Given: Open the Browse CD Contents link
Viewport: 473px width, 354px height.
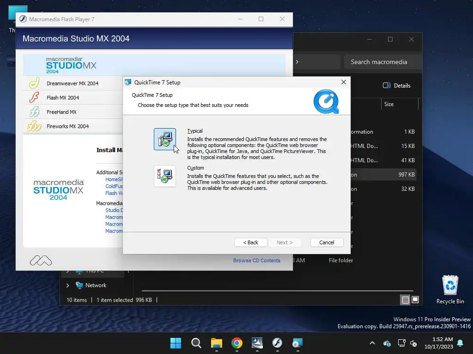Looking at the screenshot, I should [256, 260].
